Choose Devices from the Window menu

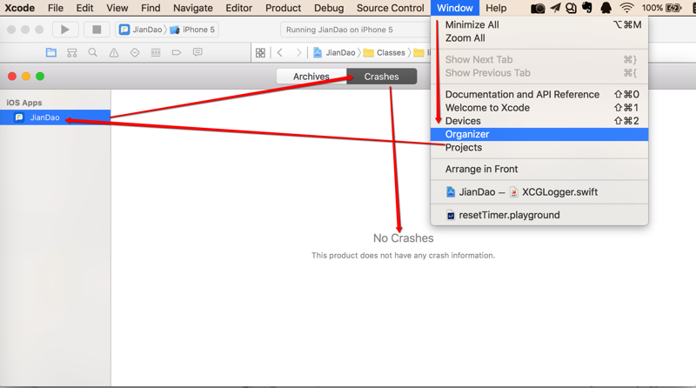[x=539, y=121]
